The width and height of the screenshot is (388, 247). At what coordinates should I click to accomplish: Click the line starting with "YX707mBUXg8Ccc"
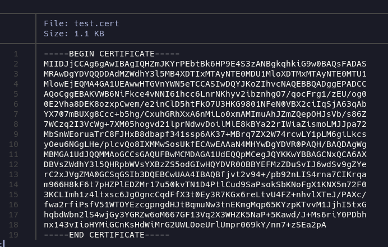[205, 114]
